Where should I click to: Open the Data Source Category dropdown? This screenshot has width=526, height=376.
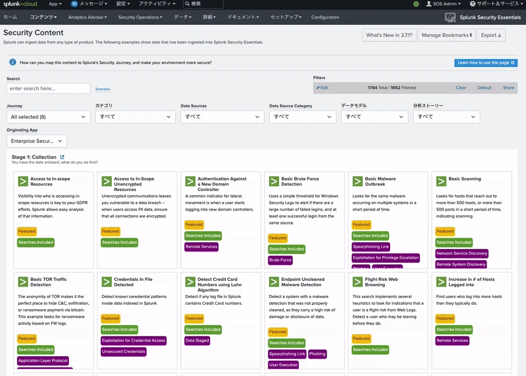pos(302,117)
